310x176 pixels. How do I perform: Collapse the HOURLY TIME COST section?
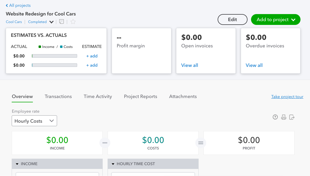[113, 164]
